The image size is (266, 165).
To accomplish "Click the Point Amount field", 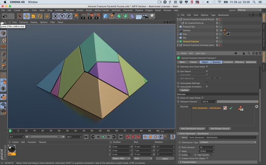I will click(206, 148).
